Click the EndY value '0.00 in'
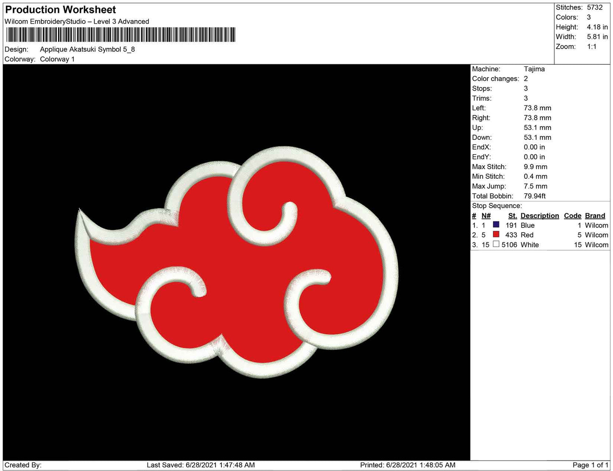613x471 pixels. pyautogui.click(x=535, y=157)
